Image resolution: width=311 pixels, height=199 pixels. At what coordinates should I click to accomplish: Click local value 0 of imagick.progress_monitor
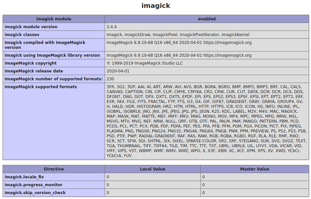click(108, 185)
